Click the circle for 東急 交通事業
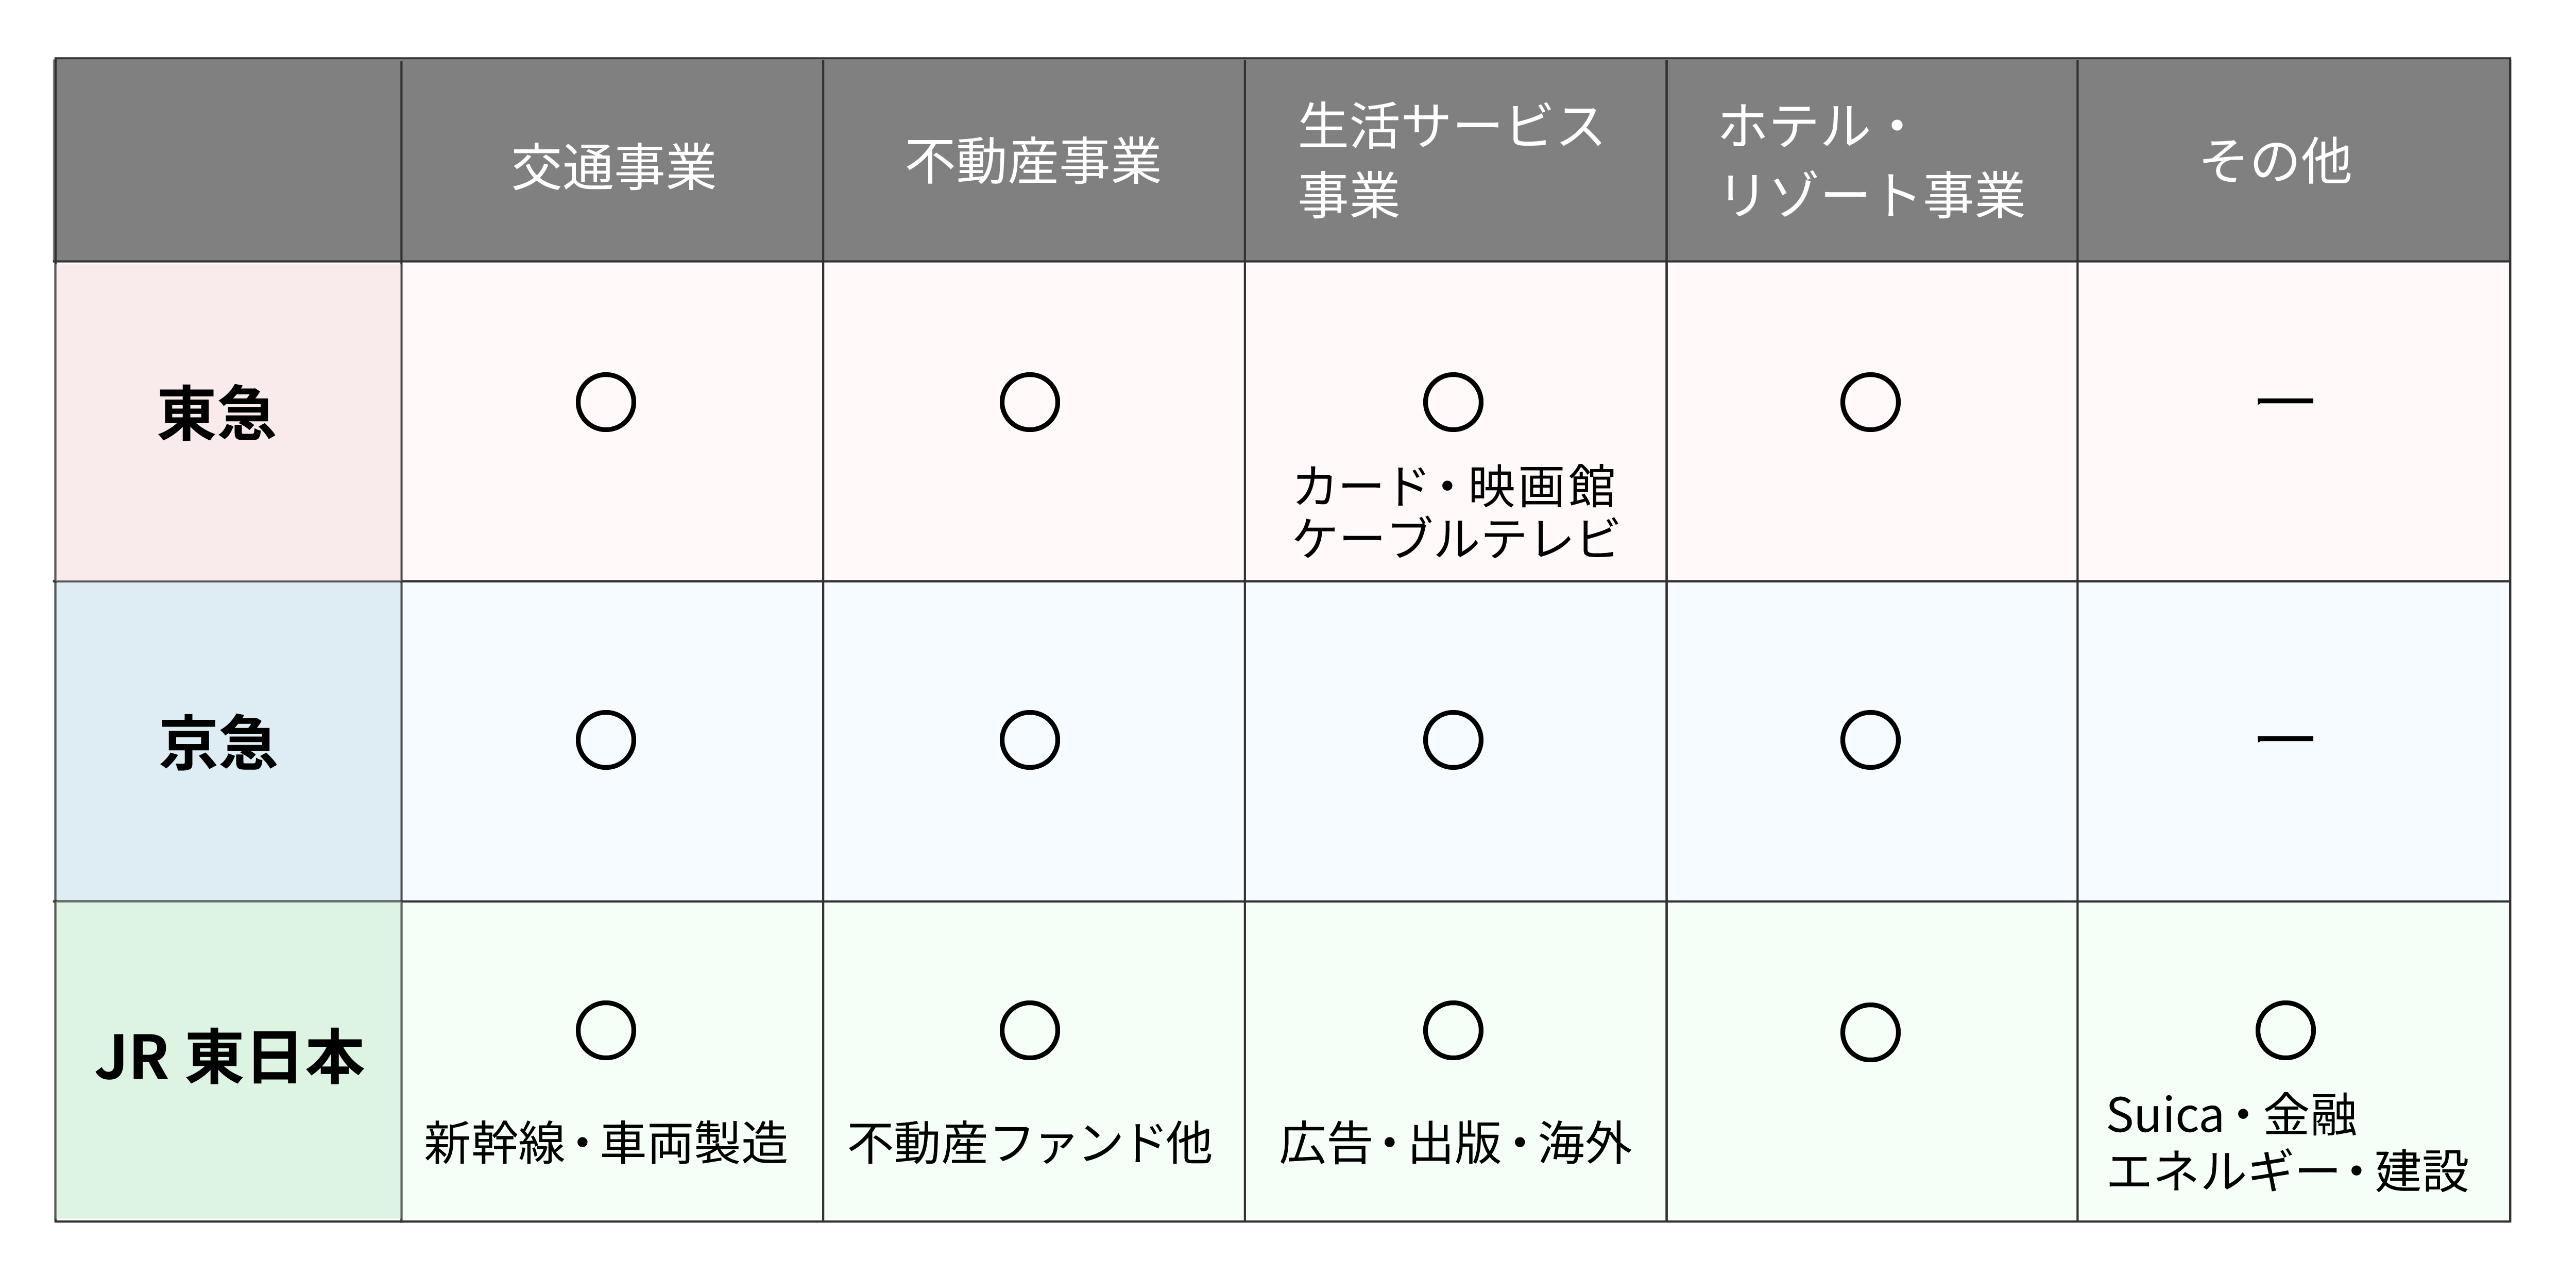This screenshot has width=2576, height=1278. 606,402
